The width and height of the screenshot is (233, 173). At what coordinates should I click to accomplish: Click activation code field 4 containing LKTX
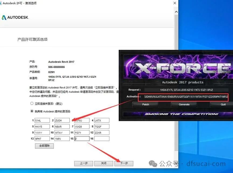point(102,120)
